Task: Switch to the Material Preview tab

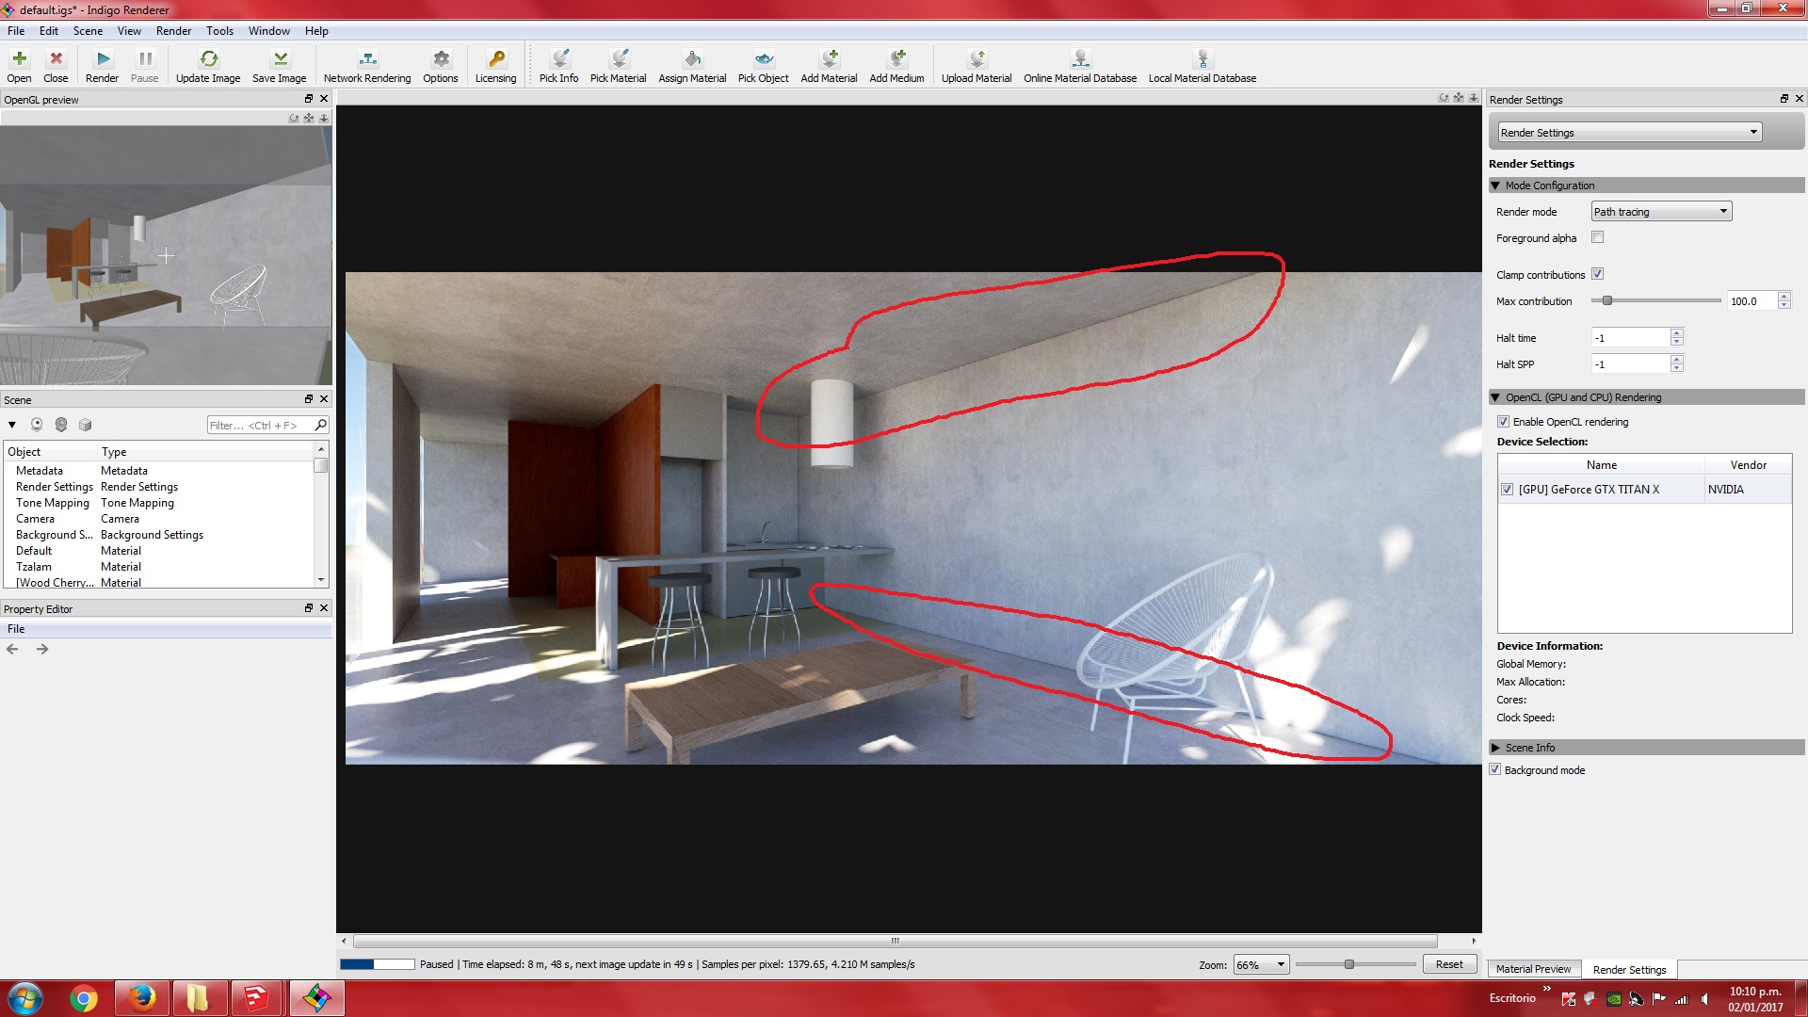Action: pos(1533,969)
